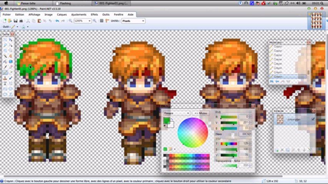The width and height of the screenshot is (328, 184).
Task: Open the Unités Pixels dropdown
Action: (143, 21)
